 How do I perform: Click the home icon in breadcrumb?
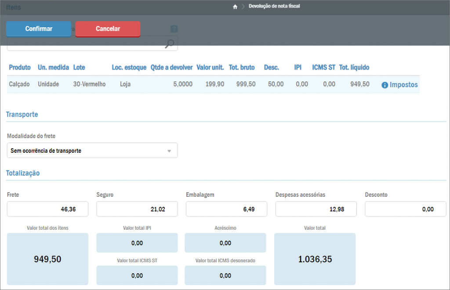tap(235, 7)
